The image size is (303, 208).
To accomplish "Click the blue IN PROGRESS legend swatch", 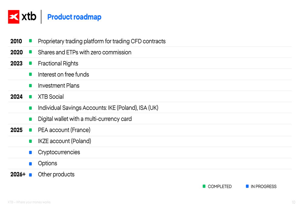I will click(247, 186).
